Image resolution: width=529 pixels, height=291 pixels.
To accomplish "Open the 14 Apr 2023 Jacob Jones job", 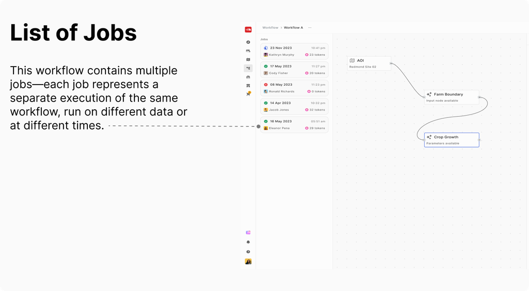I will point(294,106).
